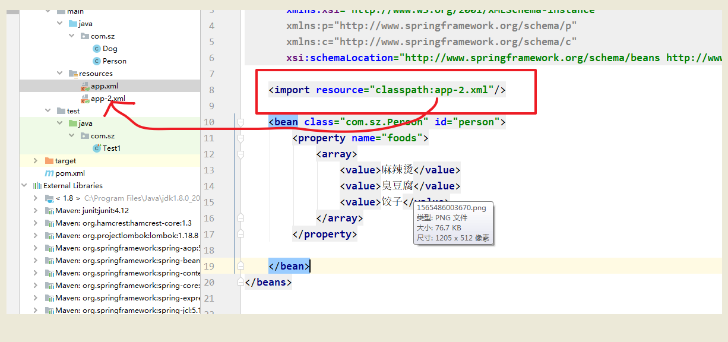
Task: Click the id="person" attribute
Action: 467,122
